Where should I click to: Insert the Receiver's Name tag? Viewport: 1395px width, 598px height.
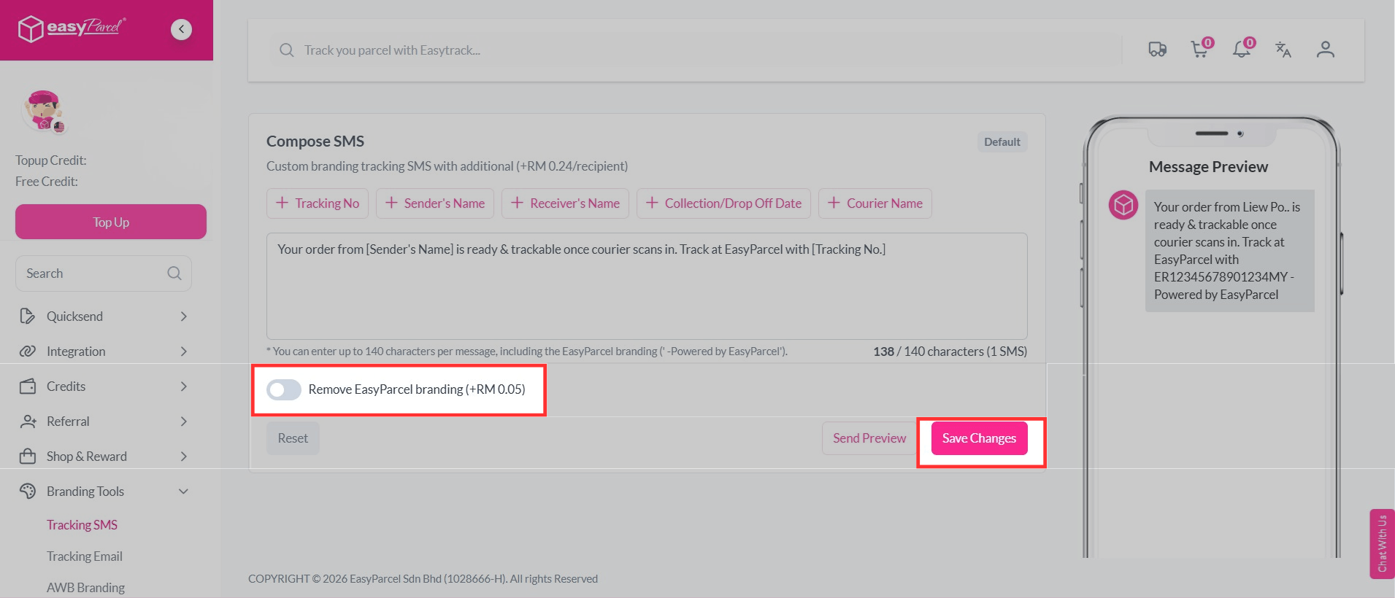(565, 203)
